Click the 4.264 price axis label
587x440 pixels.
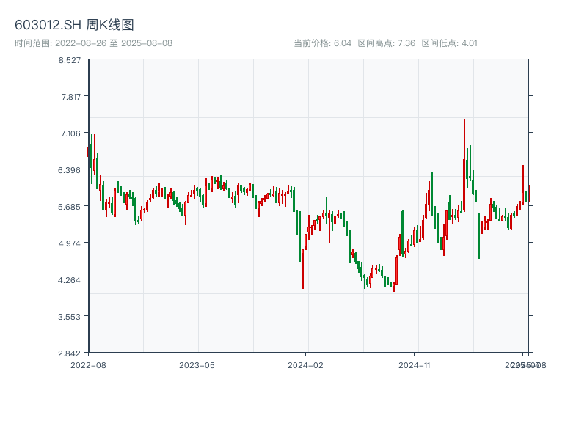click(x=70, y=280)
